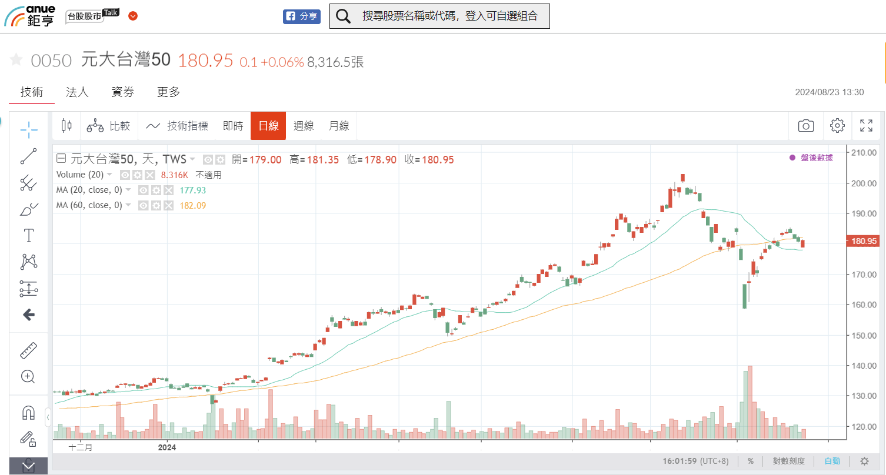This screenshot has height=475, width=886.
Task: Open the 資券 tab
Action: click(123, 92)
